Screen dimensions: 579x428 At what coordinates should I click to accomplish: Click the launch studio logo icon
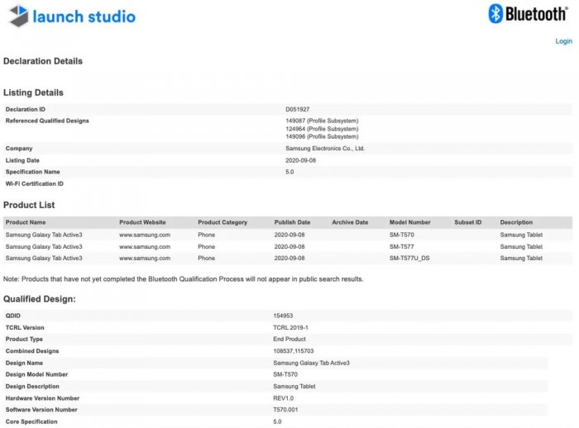pos(18,15)
